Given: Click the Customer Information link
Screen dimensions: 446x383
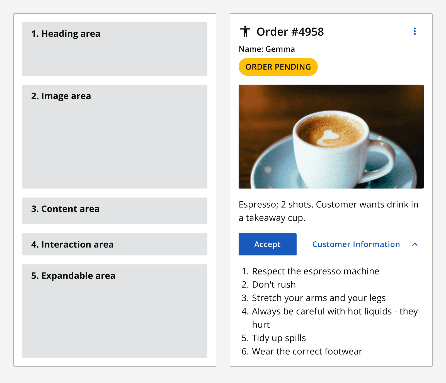Looking at the screenshot, I should (x=356, y=244).
